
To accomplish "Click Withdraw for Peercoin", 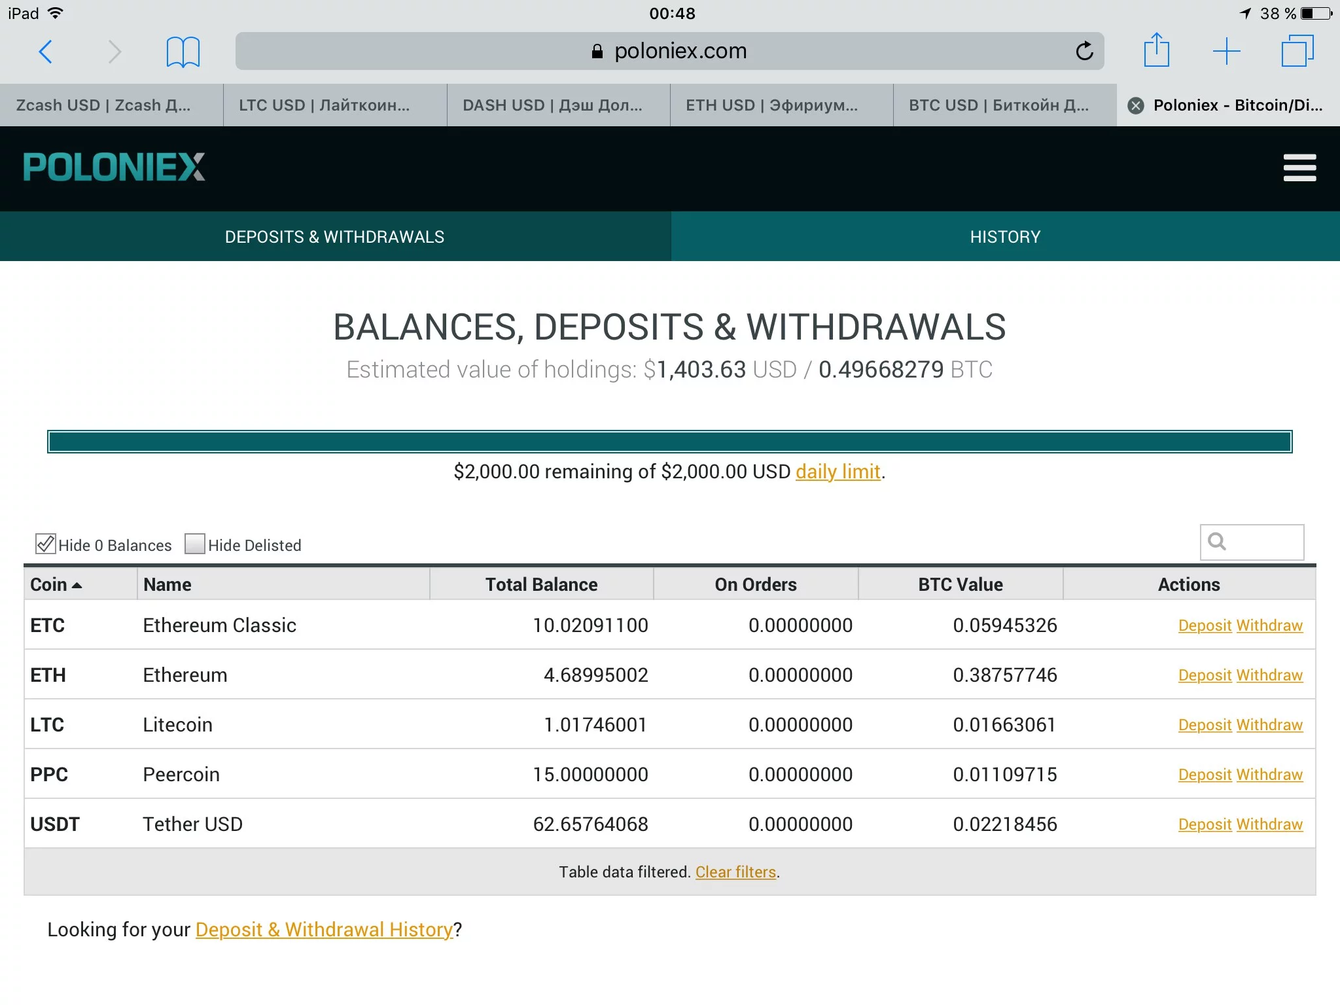I will tap(1269, 775).
